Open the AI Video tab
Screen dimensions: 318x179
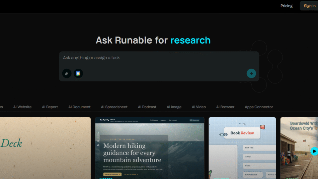point(199,107)
